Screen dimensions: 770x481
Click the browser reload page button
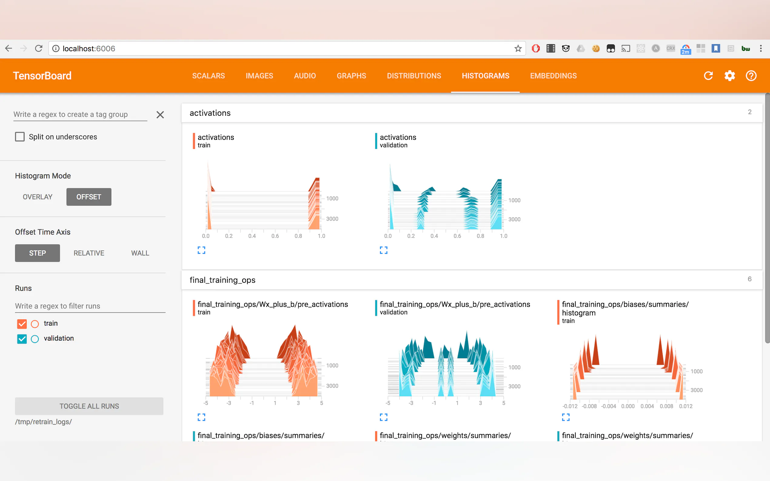(39, 48)
